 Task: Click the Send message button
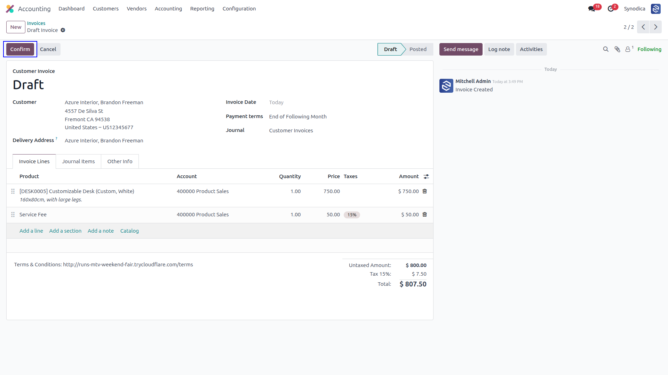click(461, 49)
